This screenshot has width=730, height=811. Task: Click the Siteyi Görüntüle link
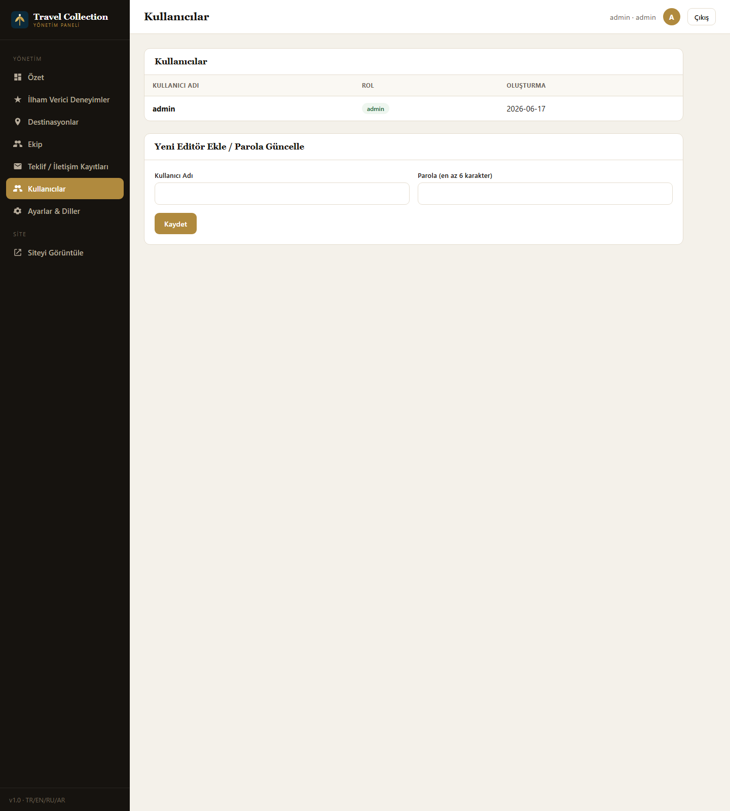coord(65,252)
